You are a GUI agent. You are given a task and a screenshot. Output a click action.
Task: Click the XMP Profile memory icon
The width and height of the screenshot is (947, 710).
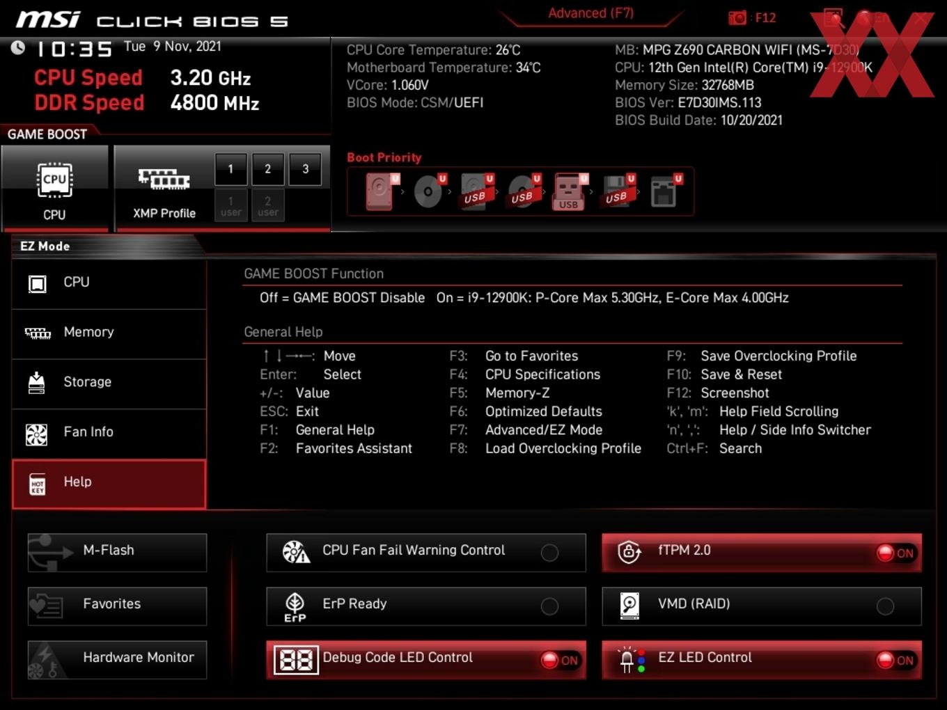click(164, 179)
